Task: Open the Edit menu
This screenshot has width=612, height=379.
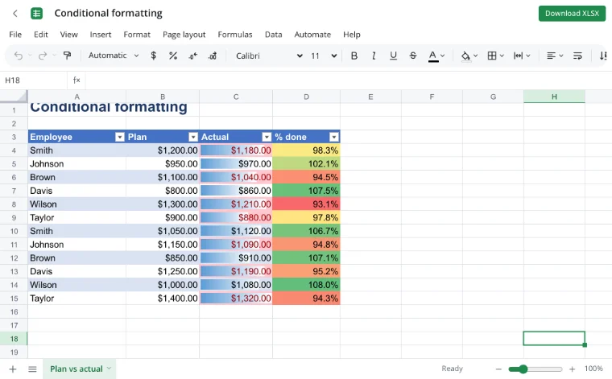Action: click(40, 35)
